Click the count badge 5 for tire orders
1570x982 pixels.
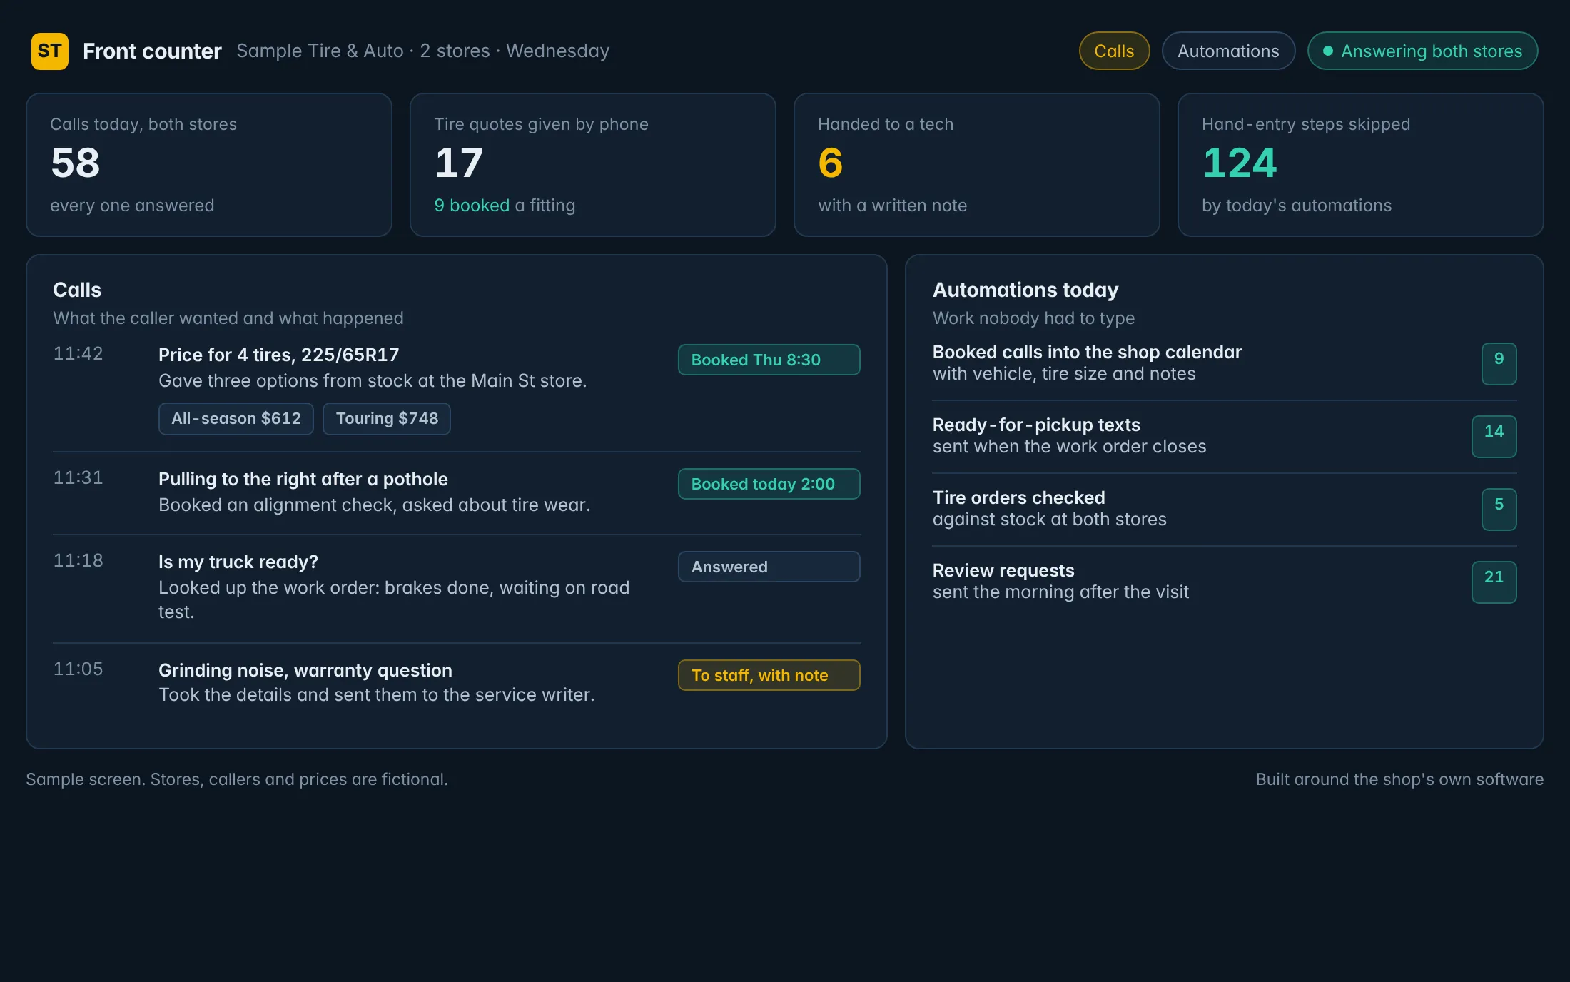[1499, 510]
